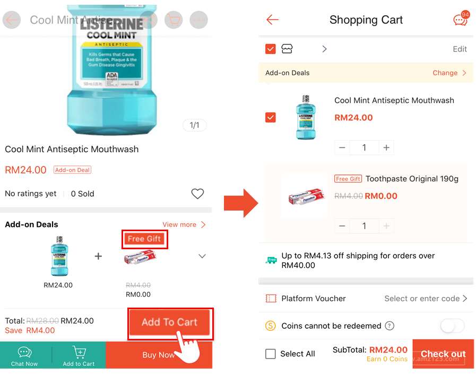Tap Edit in the cart shop header
This screenshot has height=376, width=476.
coord(460,49)
